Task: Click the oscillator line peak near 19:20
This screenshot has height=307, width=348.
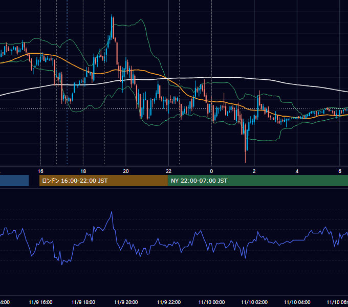Action: 112,212
